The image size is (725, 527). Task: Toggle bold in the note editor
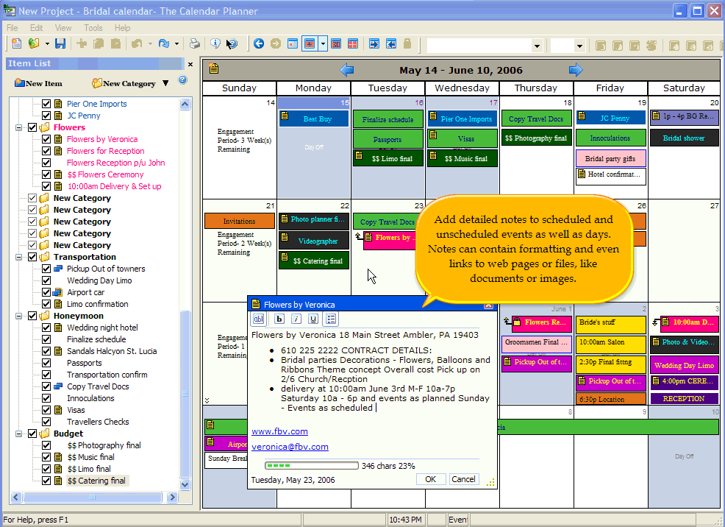[x=279, y=319]
